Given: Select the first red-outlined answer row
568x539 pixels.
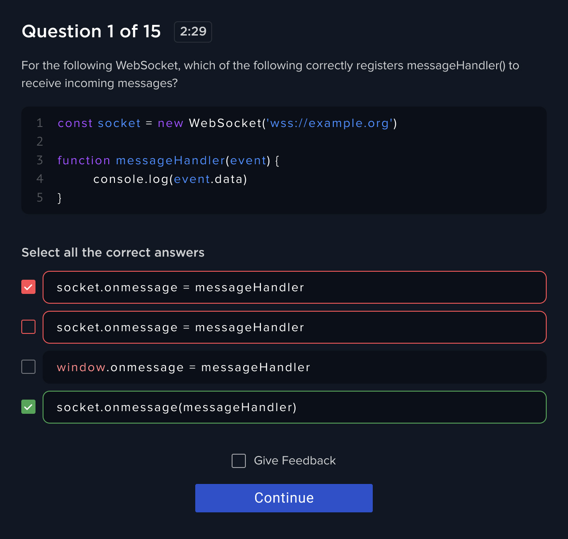Looking at the screenshot, I should point(294,287).
